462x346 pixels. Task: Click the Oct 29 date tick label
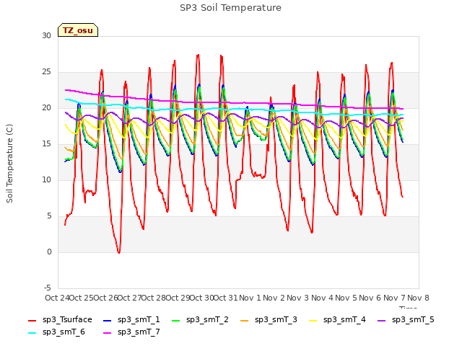178,298
